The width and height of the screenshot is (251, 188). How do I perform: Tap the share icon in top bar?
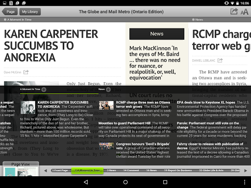click(234, 11)
